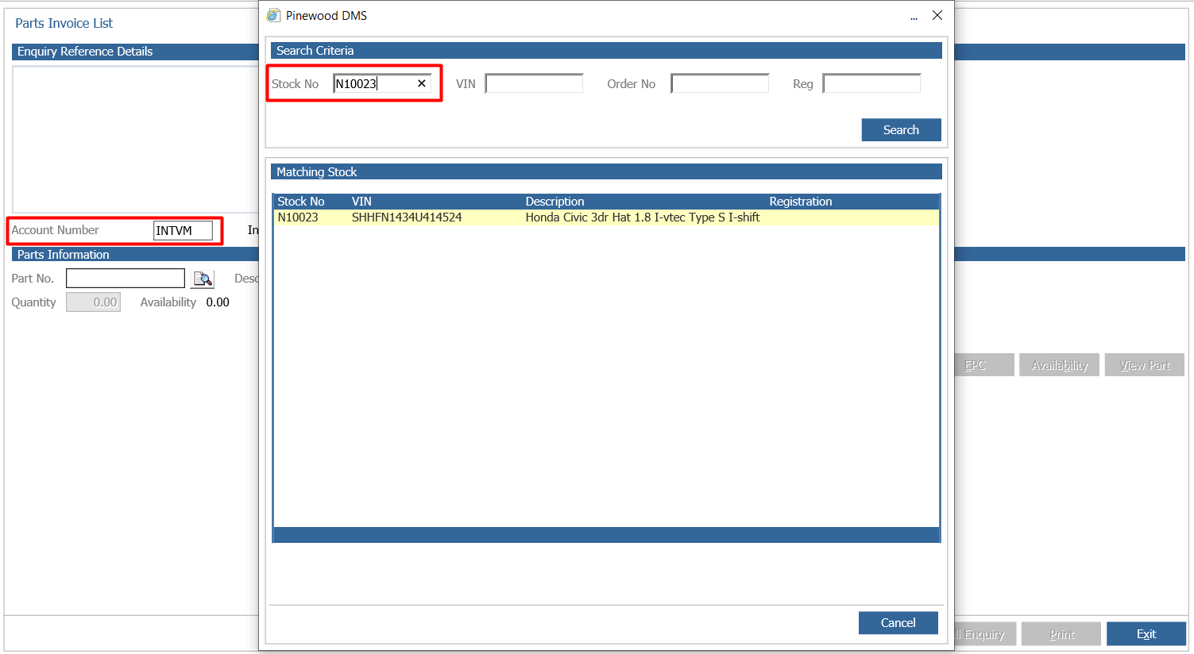
Task: Click the Honda Civic description cell
Action: (x=643, y=217)
